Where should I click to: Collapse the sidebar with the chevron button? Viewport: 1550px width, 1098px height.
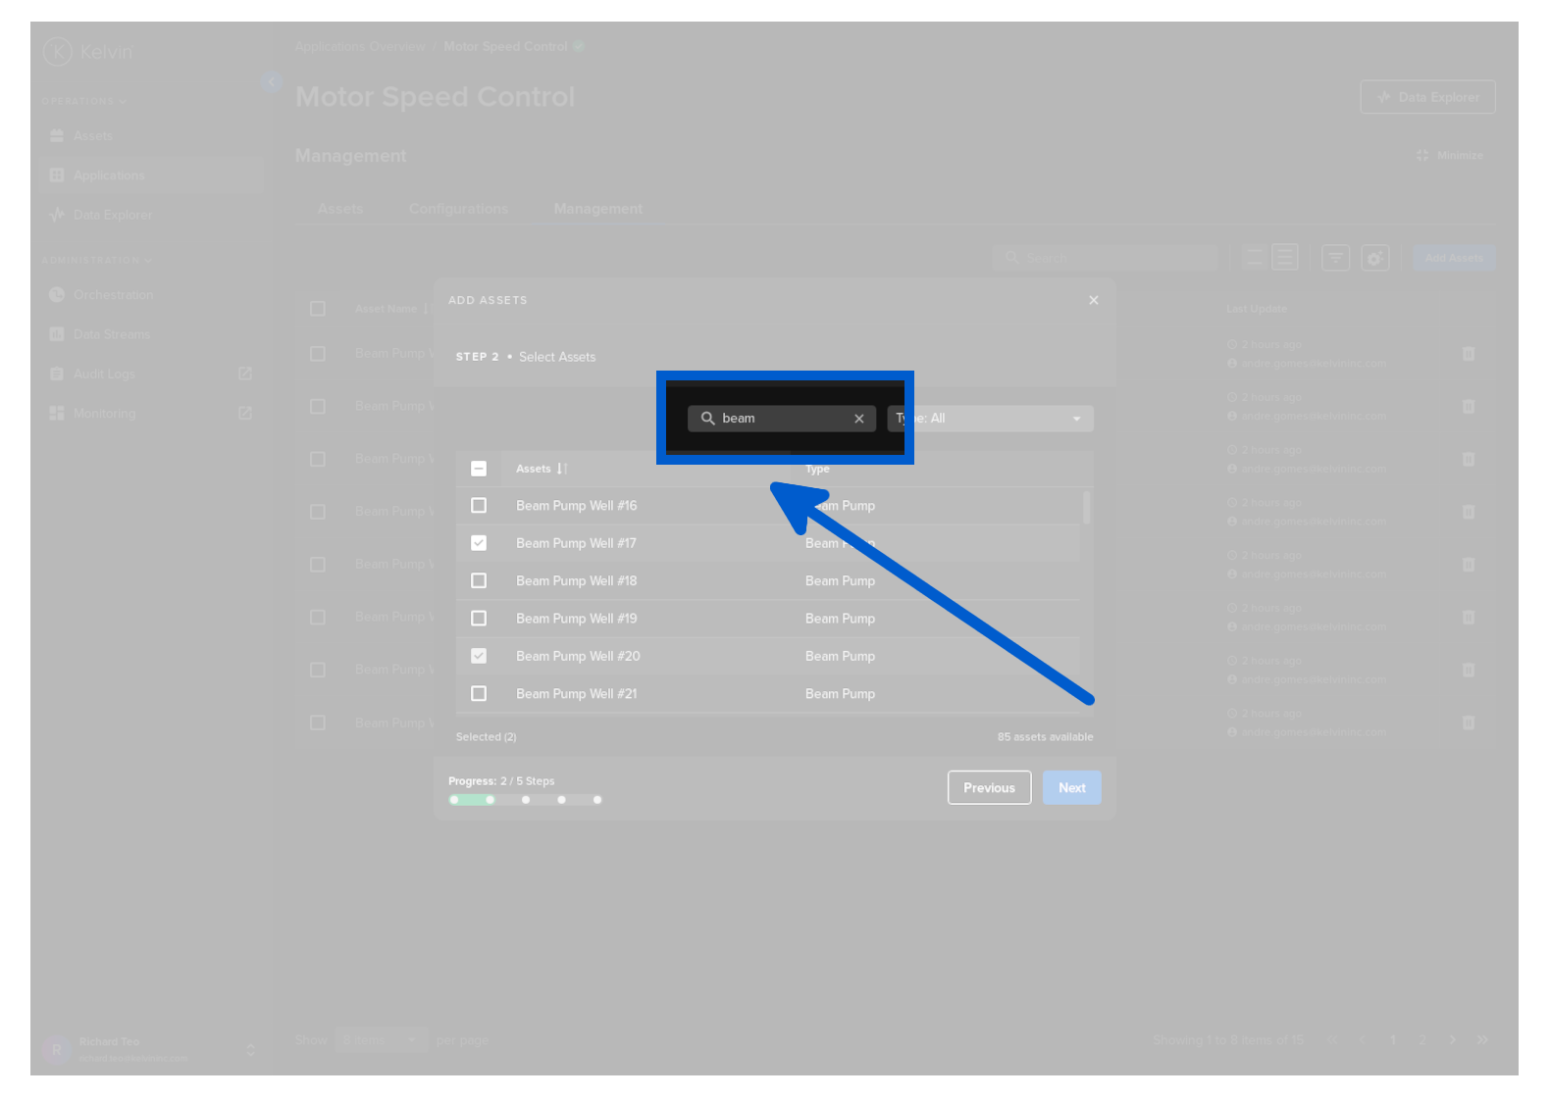tap(272, 82)
